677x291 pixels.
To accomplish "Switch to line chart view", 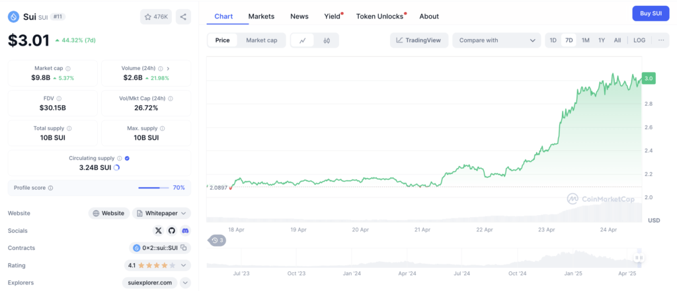I will 303,40.
